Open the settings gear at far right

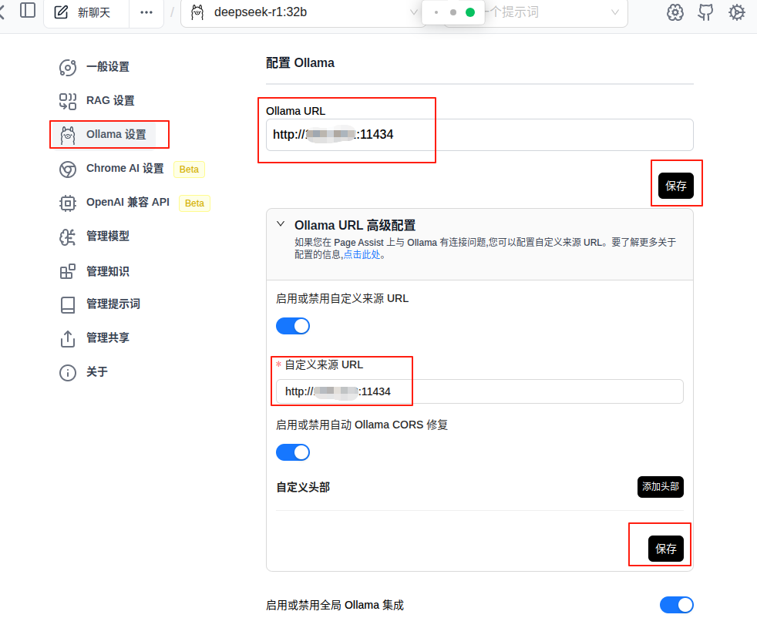tap(736, 12)
